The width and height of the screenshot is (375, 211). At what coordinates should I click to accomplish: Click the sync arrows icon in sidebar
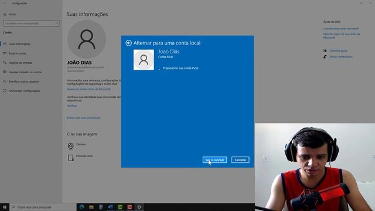5,91
